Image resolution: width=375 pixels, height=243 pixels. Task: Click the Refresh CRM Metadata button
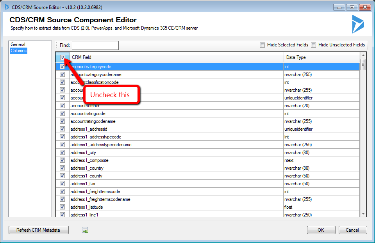pyautogui.click(x=39, y=230)
